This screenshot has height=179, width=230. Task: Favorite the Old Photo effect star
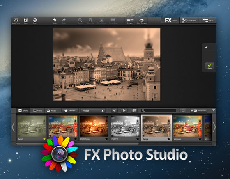[106, 139]
